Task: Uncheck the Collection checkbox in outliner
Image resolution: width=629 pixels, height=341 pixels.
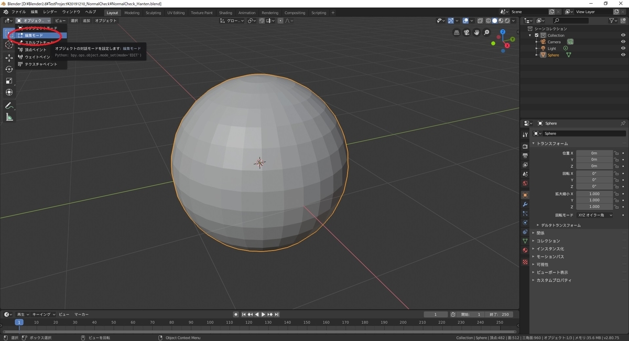Action: (x=537, y=35)
